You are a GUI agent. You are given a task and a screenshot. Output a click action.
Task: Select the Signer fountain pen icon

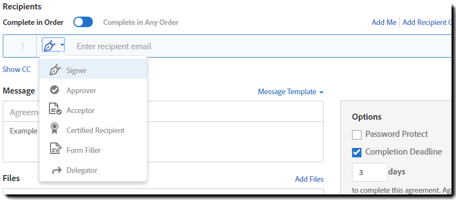click(55, 70)
